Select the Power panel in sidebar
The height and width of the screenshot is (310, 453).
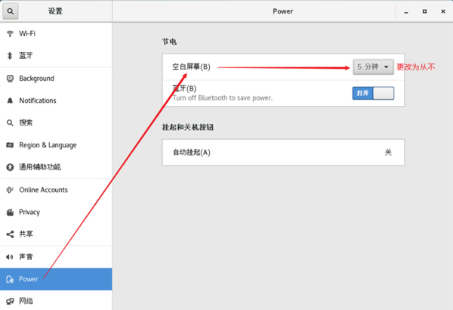pos(29,279)
